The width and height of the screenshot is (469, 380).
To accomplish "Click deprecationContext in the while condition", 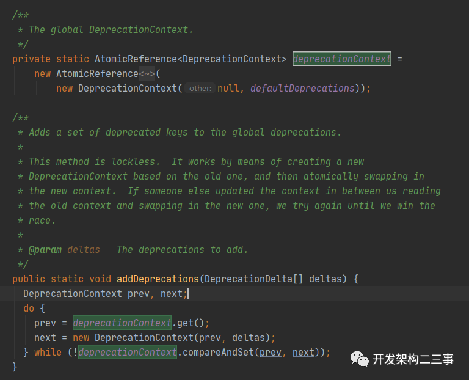I will point(127,353).
